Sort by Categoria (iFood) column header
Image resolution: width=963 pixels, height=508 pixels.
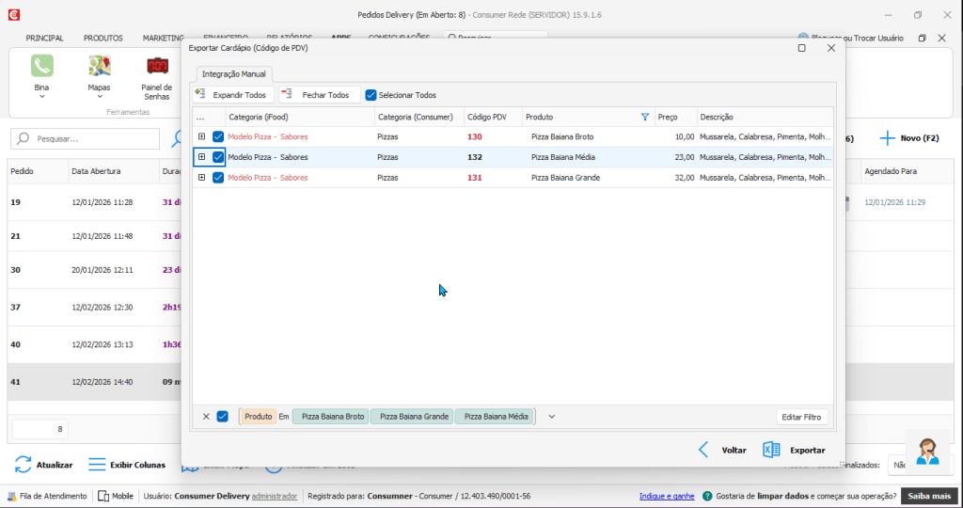click(x=300, y=117)
